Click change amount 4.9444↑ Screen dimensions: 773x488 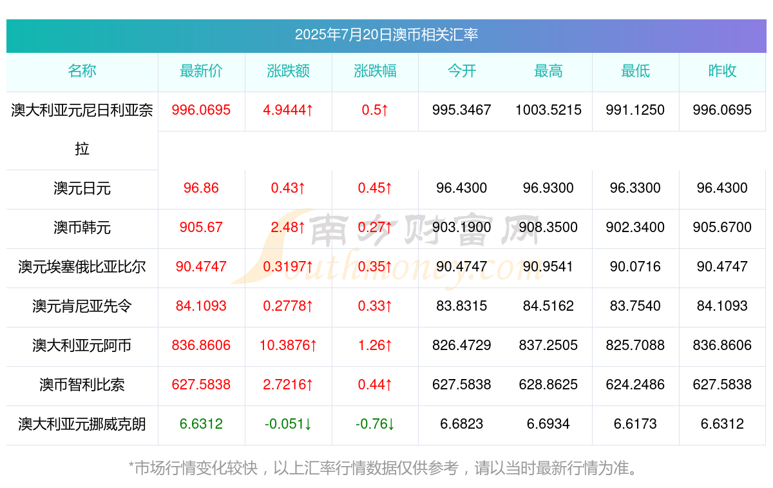pyautogui.click(x=289, y=110)
